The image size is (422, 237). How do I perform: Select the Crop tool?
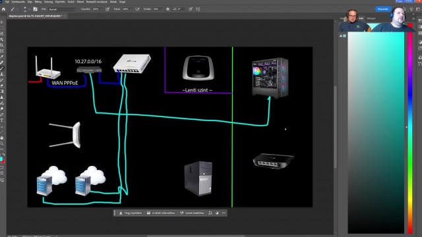coord(2,45)
